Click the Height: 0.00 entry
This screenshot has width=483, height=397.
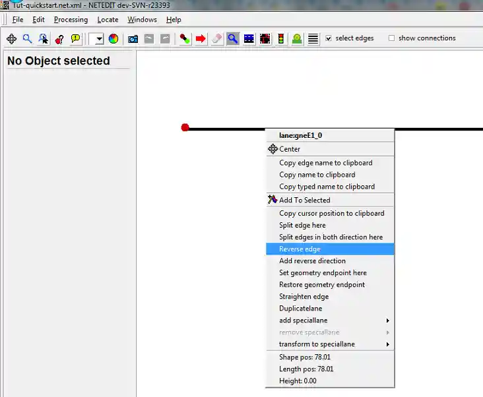[330, 381]
